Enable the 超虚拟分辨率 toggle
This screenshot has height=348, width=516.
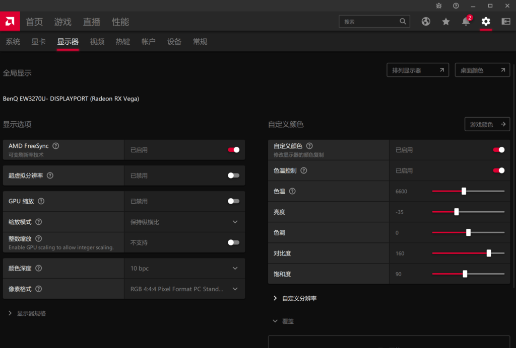234,176
